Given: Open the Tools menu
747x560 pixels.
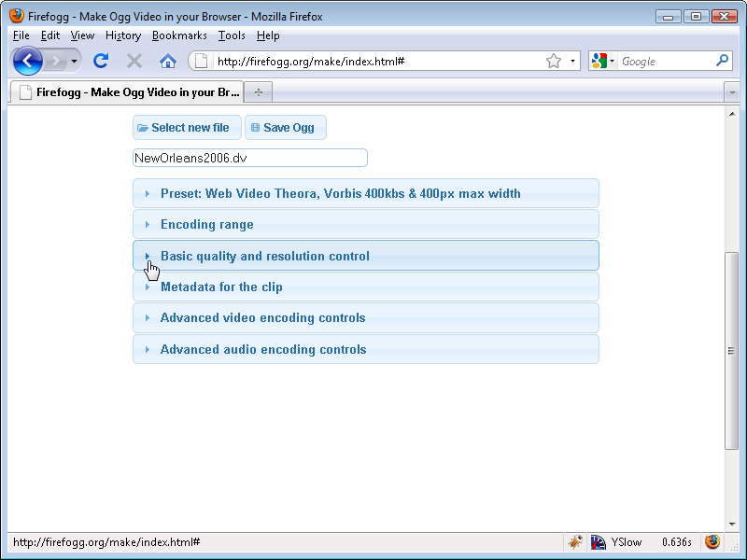Looking at the screenshot, I should pyautogui.click(x=232, y=35).
